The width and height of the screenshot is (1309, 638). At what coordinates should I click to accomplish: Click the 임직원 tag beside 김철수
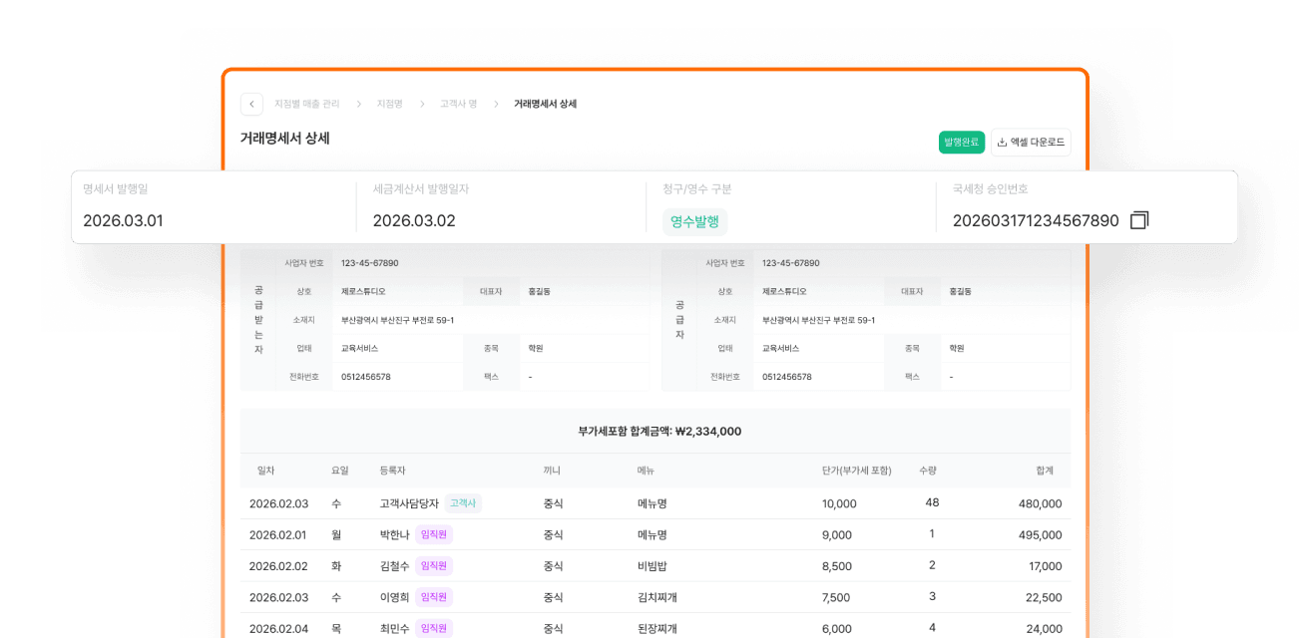pos(434,566)
